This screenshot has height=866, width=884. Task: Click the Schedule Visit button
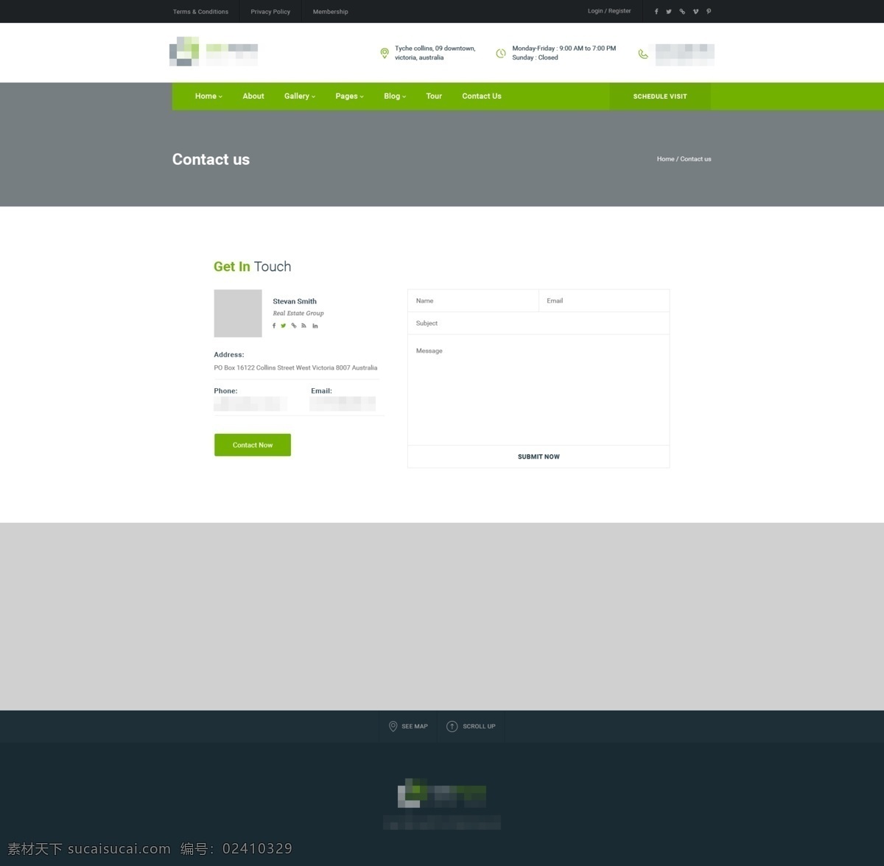660,96
